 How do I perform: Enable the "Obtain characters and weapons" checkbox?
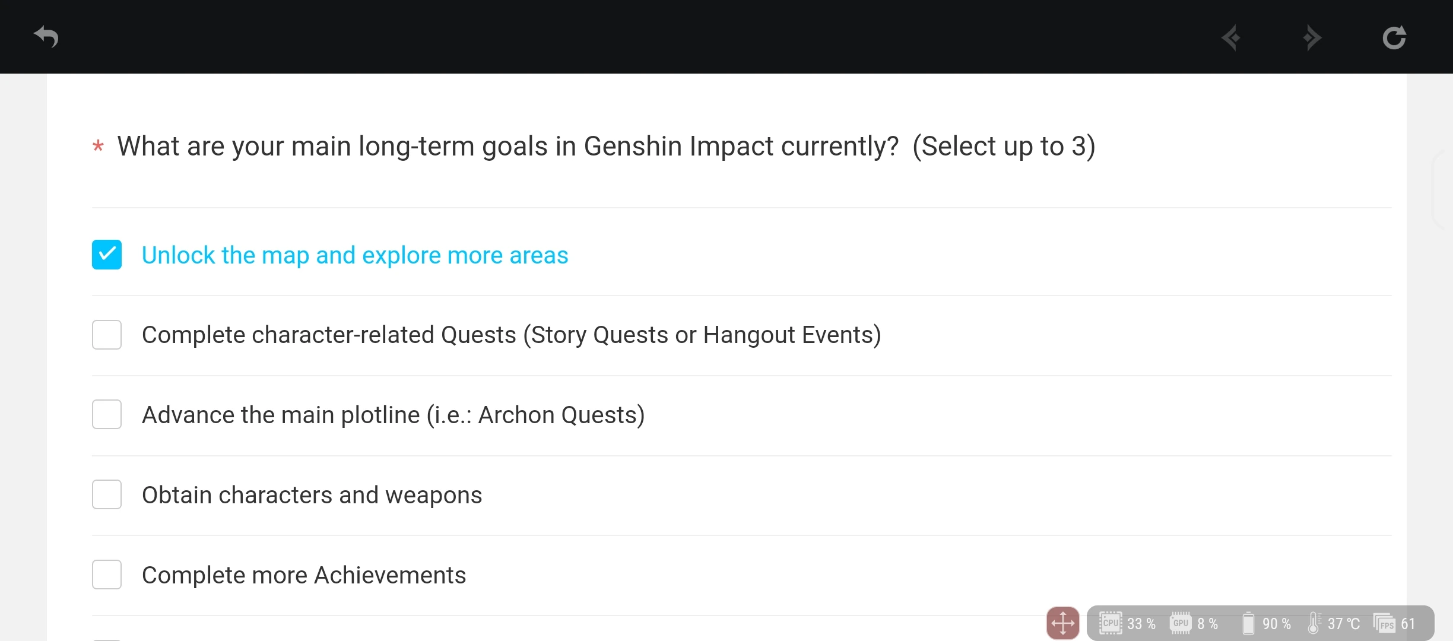pyautogui.click(x=107, y=494)
